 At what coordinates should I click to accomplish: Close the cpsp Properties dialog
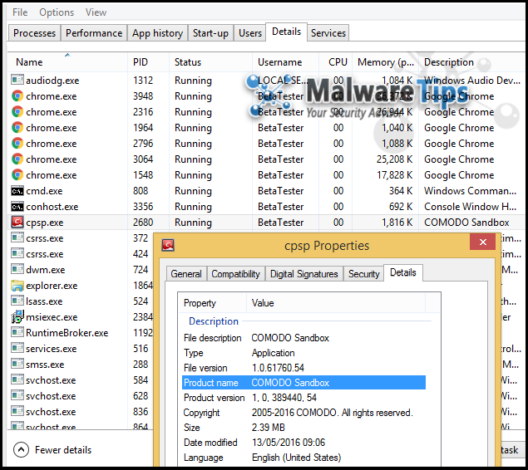(x=483, y=242)
